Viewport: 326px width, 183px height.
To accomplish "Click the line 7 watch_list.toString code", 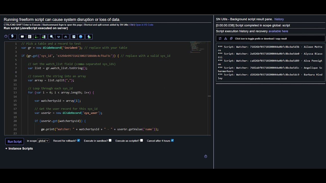I will point(58,68).
